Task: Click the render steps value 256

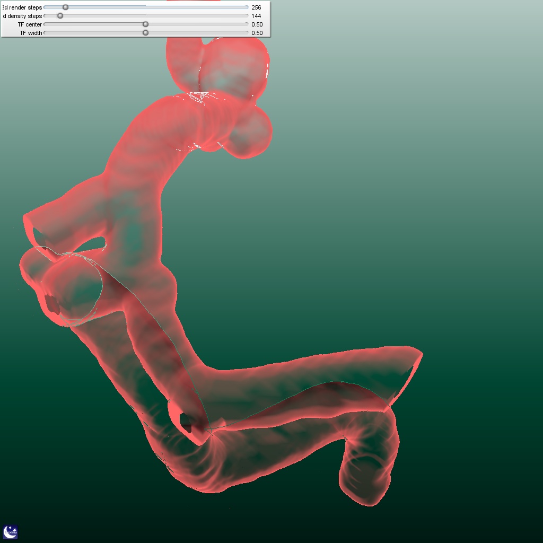Action: tap(257, 7)
